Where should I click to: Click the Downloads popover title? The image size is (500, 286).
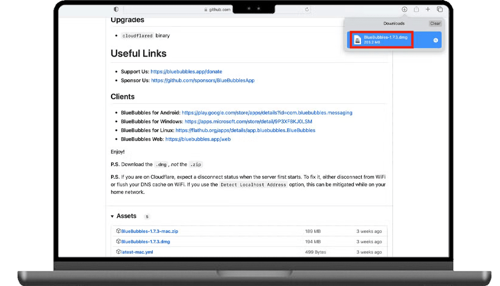tap(394, 23)
